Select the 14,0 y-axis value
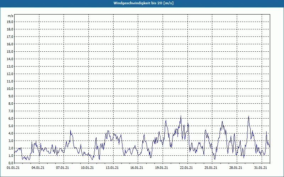 pos(10,59)
